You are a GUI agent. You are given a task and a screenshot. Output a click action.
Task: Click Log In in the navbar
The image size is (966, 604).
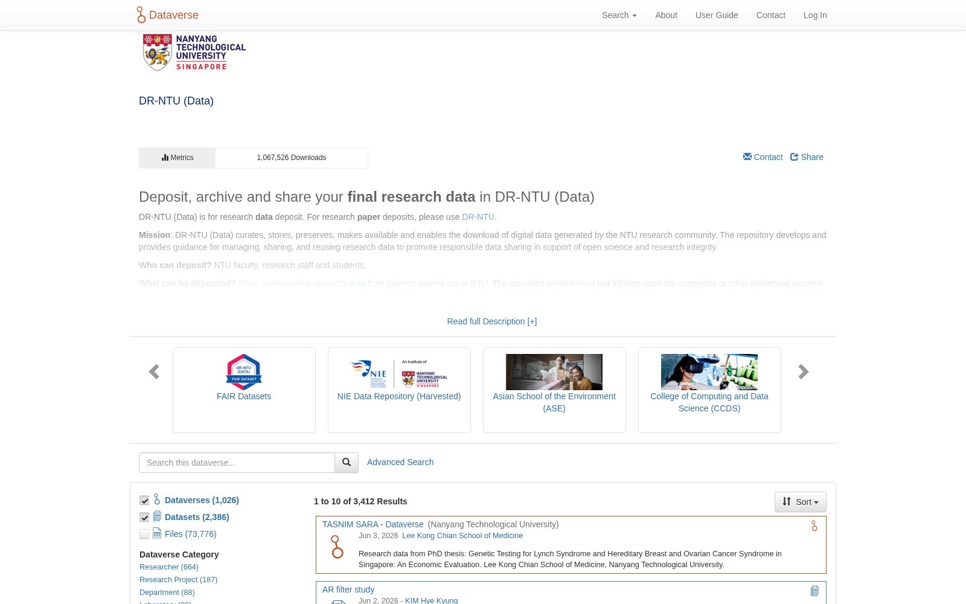point(815,15)
